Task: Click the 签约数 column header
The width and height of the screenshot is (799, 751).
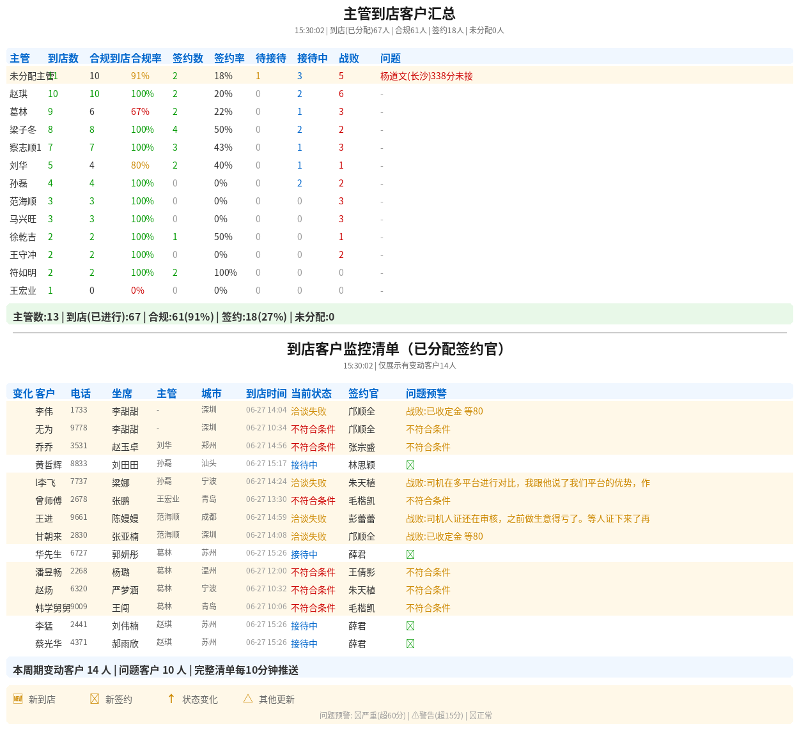Action: [x=188, y=58]
